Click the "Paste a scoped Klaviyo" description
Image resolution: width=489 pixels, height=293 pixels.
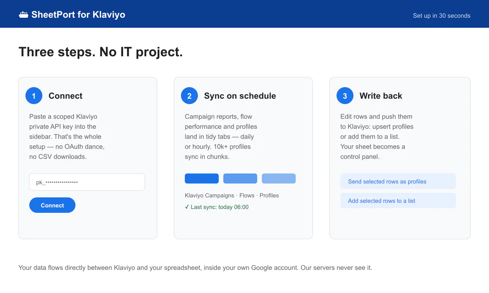coord(67,136)
